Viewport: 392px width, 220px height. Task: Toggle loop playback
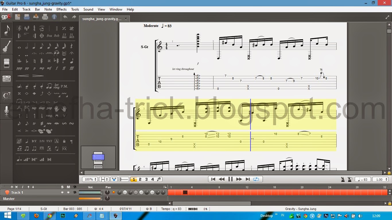point(256,179)
